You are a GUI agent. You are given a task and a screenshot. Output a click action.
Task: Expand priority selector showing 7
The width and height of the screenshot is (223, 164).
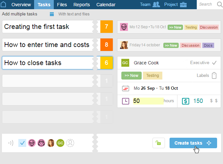click(106, 27)
